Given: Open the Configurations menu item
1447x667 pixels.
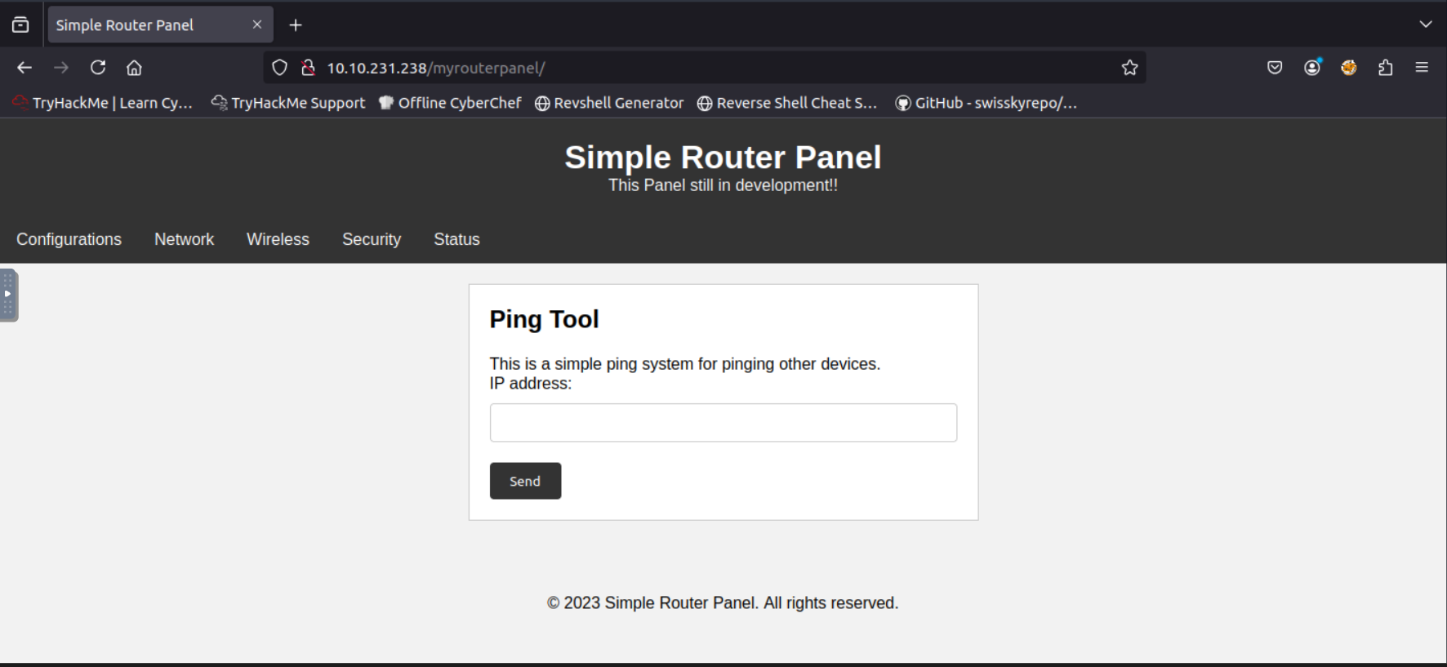Looking at the screenshot, I should (x=69, y=239).
